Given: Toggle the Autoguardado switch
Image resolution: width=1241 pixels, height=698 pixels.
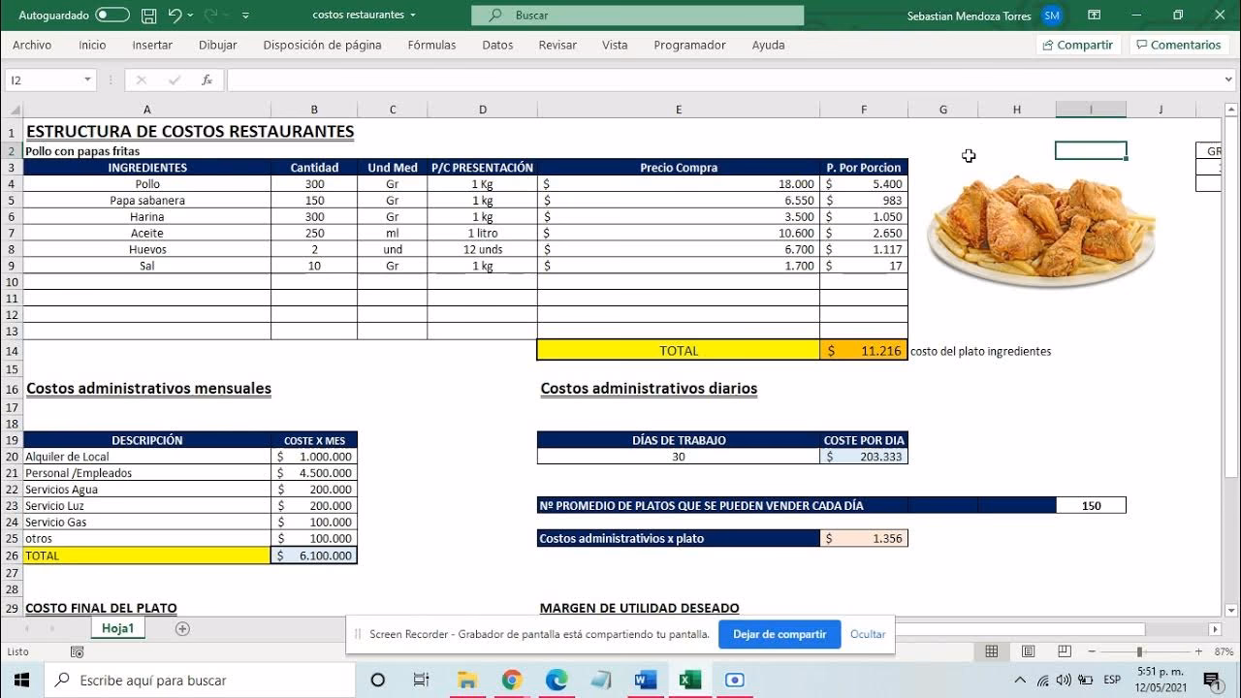Looking at the screenshot, I should pos(112,16).
